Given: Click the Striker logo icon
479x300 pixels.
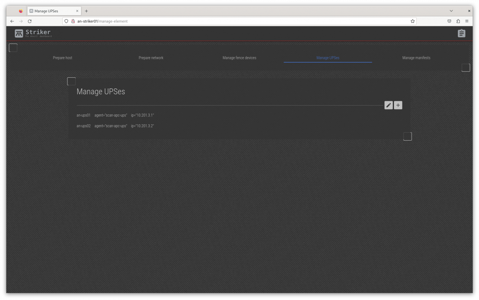Looking at the screenshot, I should [19, 33].
